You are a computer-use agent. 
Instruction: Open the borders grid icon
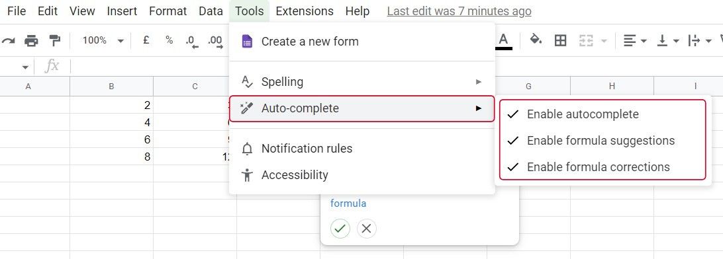560,40
